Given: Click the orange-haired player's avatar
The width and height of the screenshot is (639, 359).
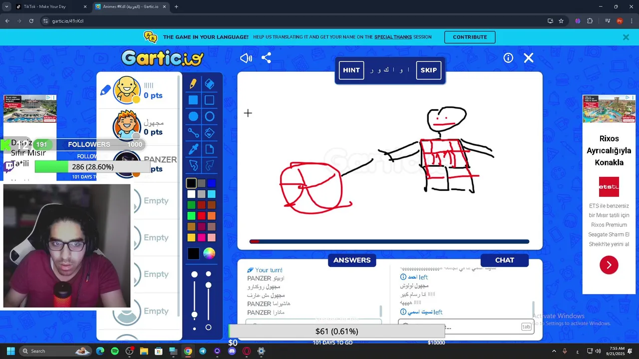Looking at the screenshot, I should click(x=127, y=125).
